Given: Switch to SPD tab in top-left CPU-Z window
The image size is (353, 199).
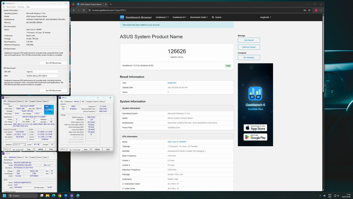Looking at the screenshot, I should pos(26,101).
